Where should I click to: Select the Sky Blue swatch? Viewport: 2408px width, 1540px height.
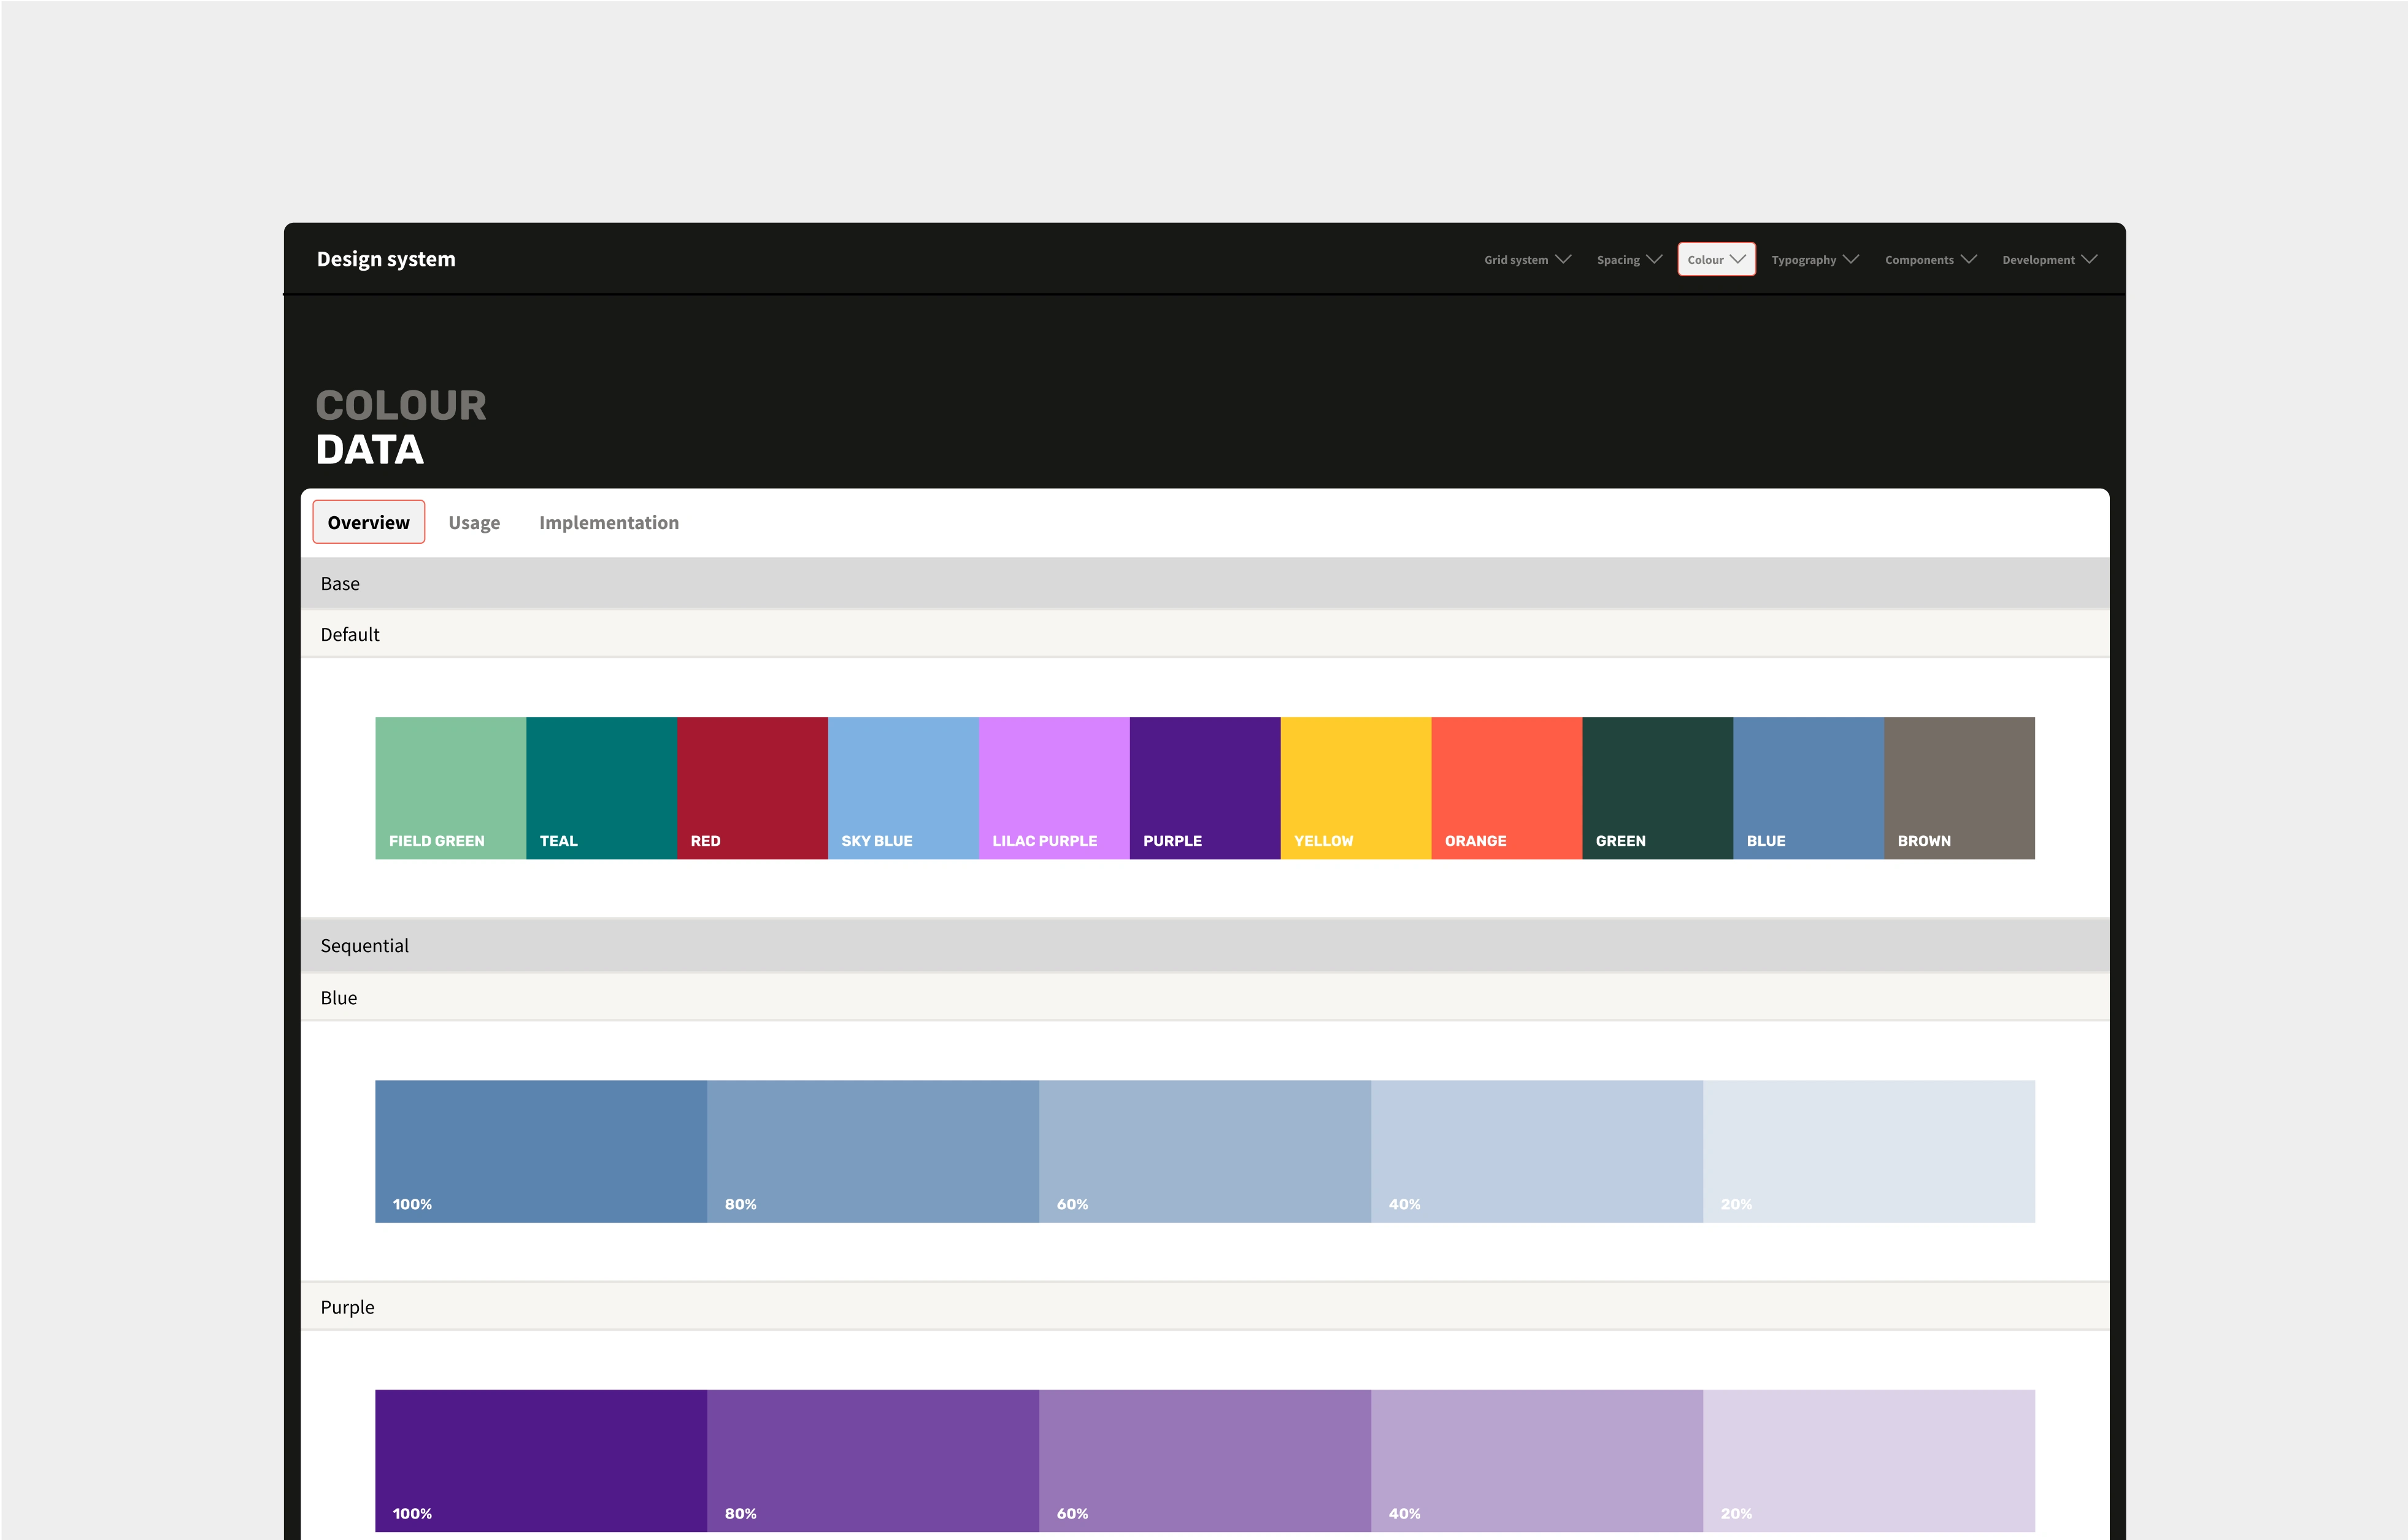point(903,787)
